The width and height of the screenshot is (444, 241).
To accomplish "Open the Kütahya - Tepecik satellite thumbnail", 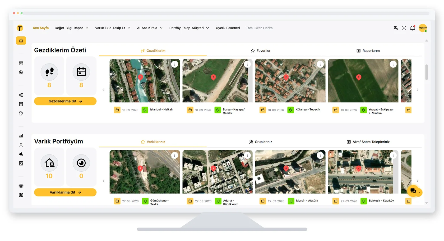I will point(290,81).
